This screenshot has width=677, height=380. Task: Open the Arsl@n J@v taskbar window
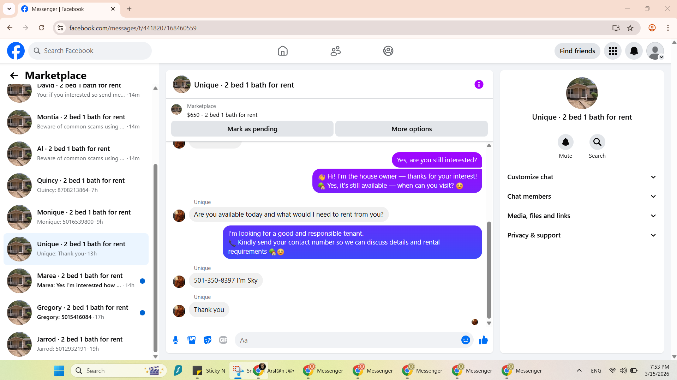[x=274, y=370]
